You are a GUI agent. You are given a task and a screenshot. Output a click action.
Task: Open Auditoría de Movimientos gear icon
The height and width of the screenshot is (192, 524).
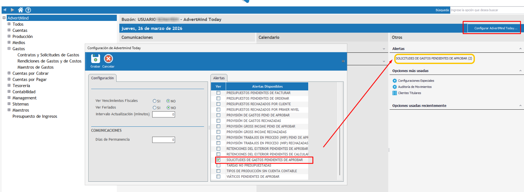tap(395, 87)
